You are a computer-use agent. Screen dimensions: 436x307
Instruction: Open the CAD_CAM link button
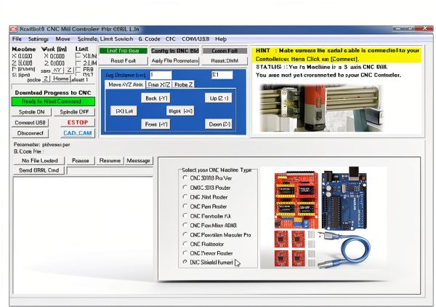(78, 133)
